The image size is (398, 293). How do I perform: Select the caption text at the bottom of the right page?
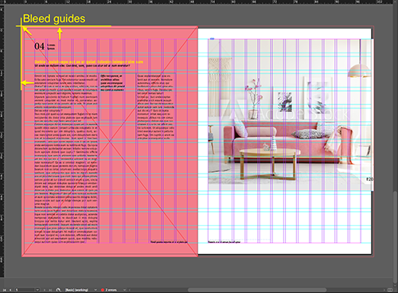224,242
